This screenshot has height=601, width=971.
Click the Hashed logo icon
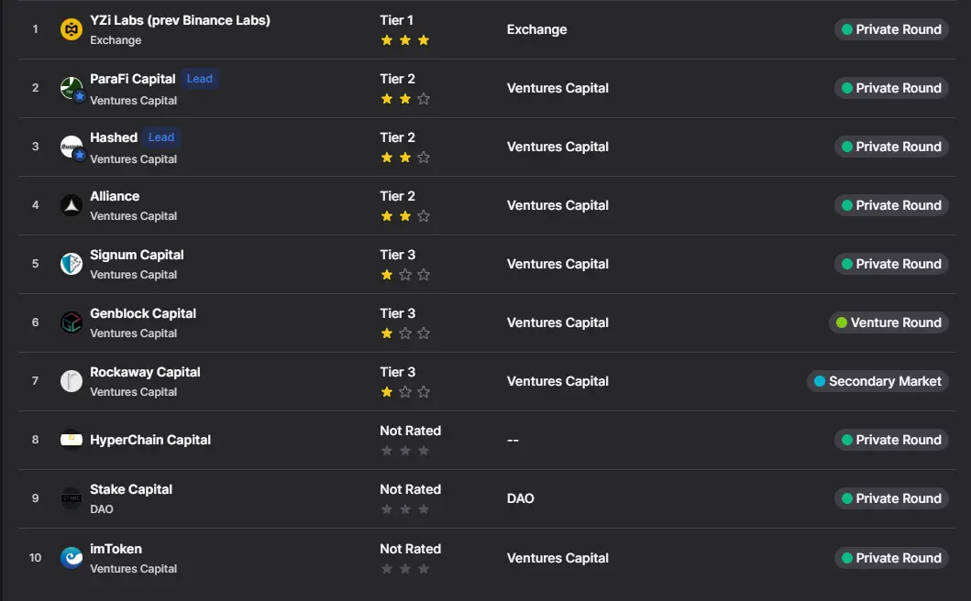point(72,147)
